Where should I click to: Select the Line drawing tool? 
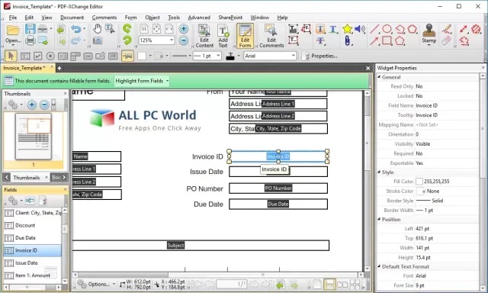point(374,29)
